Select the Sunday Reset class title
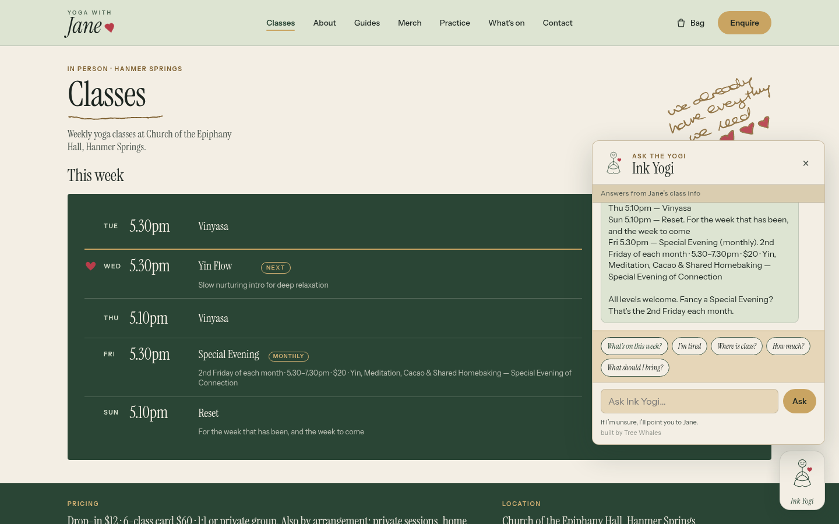 click(208, 413)
